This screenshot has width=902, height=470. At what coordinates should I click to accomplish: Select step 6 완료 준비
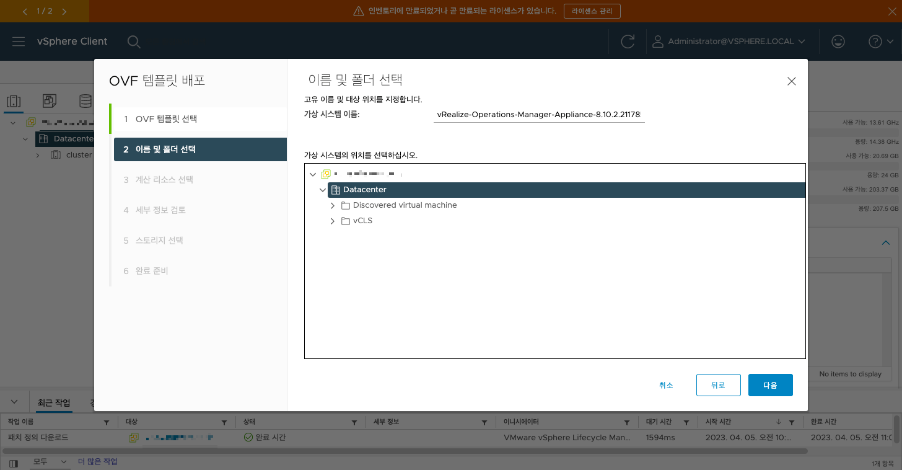tap(200, 271)
